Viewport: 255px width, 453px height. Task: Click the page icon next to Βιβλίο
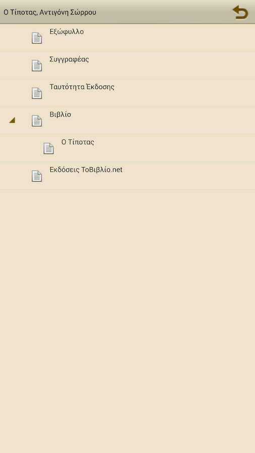pyautogui.click(x=37, y=121)
